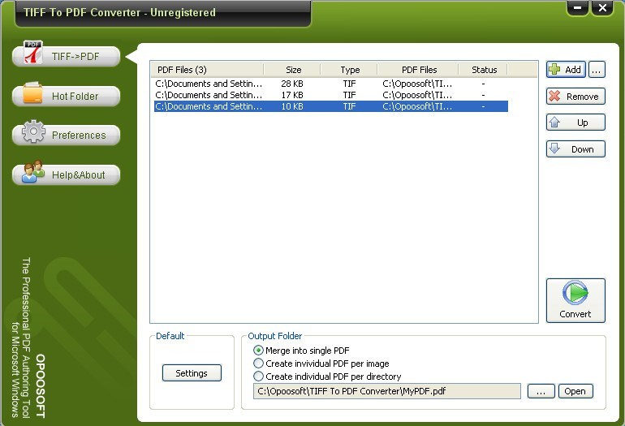The width and height of the screenshot is (625, 426).
Task: Open the output folder
Action: [x=575, y=391]
